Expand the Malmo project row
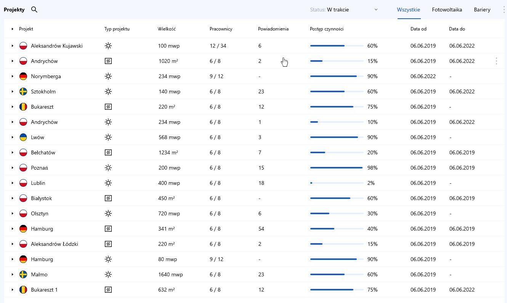This screenshot has height=303, width=507. point(12,274)
